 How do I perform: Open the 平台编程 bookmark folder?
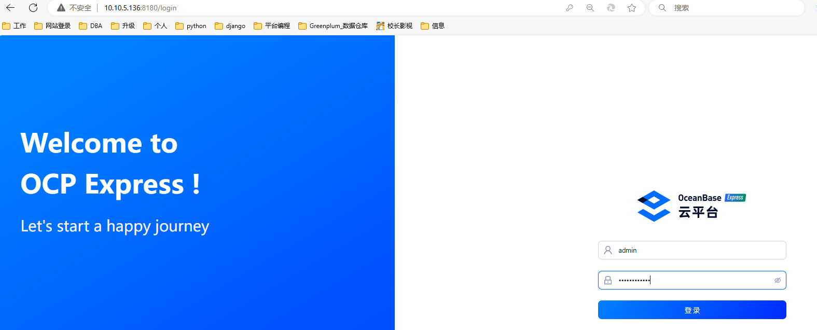coord(272,26)
